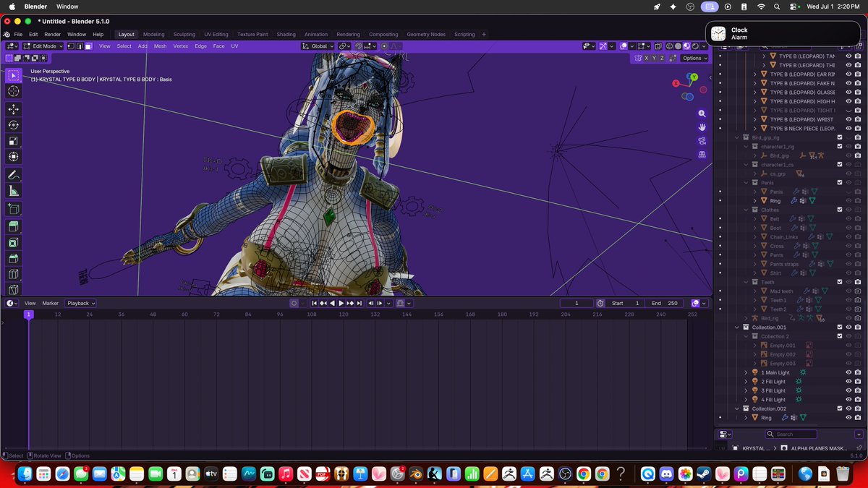Open the Edit Mode dropdown
Screen dimensions: 868x488
[43, 46]
